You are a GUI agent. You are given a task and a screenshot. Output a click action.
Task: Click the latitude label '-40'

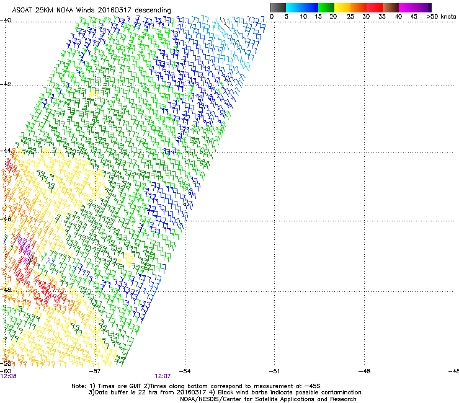click(x=6, y=20)
